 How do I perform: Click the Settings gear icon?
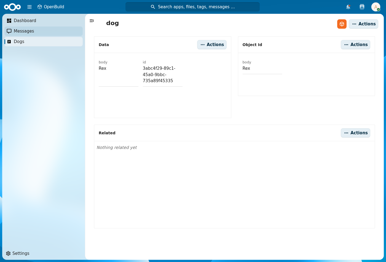coord(8,253)
